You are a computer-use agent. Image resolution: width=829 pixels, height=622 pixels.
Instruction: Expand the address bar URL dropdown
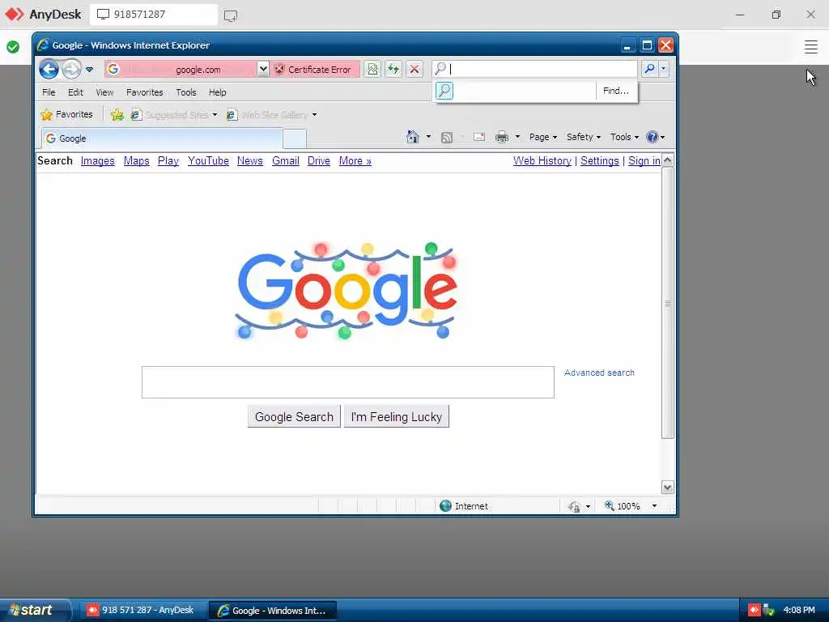click(263, 70)
